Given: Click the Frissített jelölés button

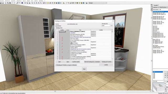Looking at the screenshot, I should click(x=76, y=62).
